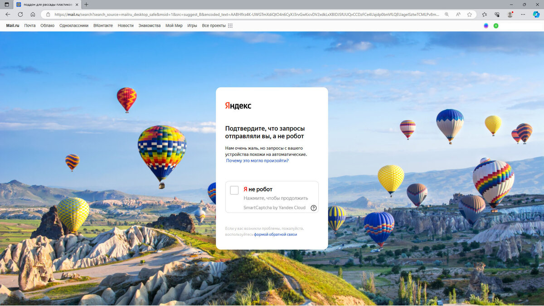The image size is (544, 306).
Task: Open the Settings and more ellipsis menu
Action: [x=523, y=15]
